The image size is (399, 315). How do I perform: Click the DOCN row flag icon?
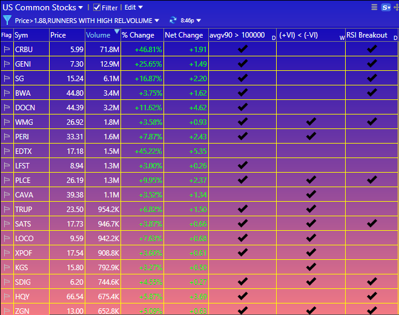7,107
